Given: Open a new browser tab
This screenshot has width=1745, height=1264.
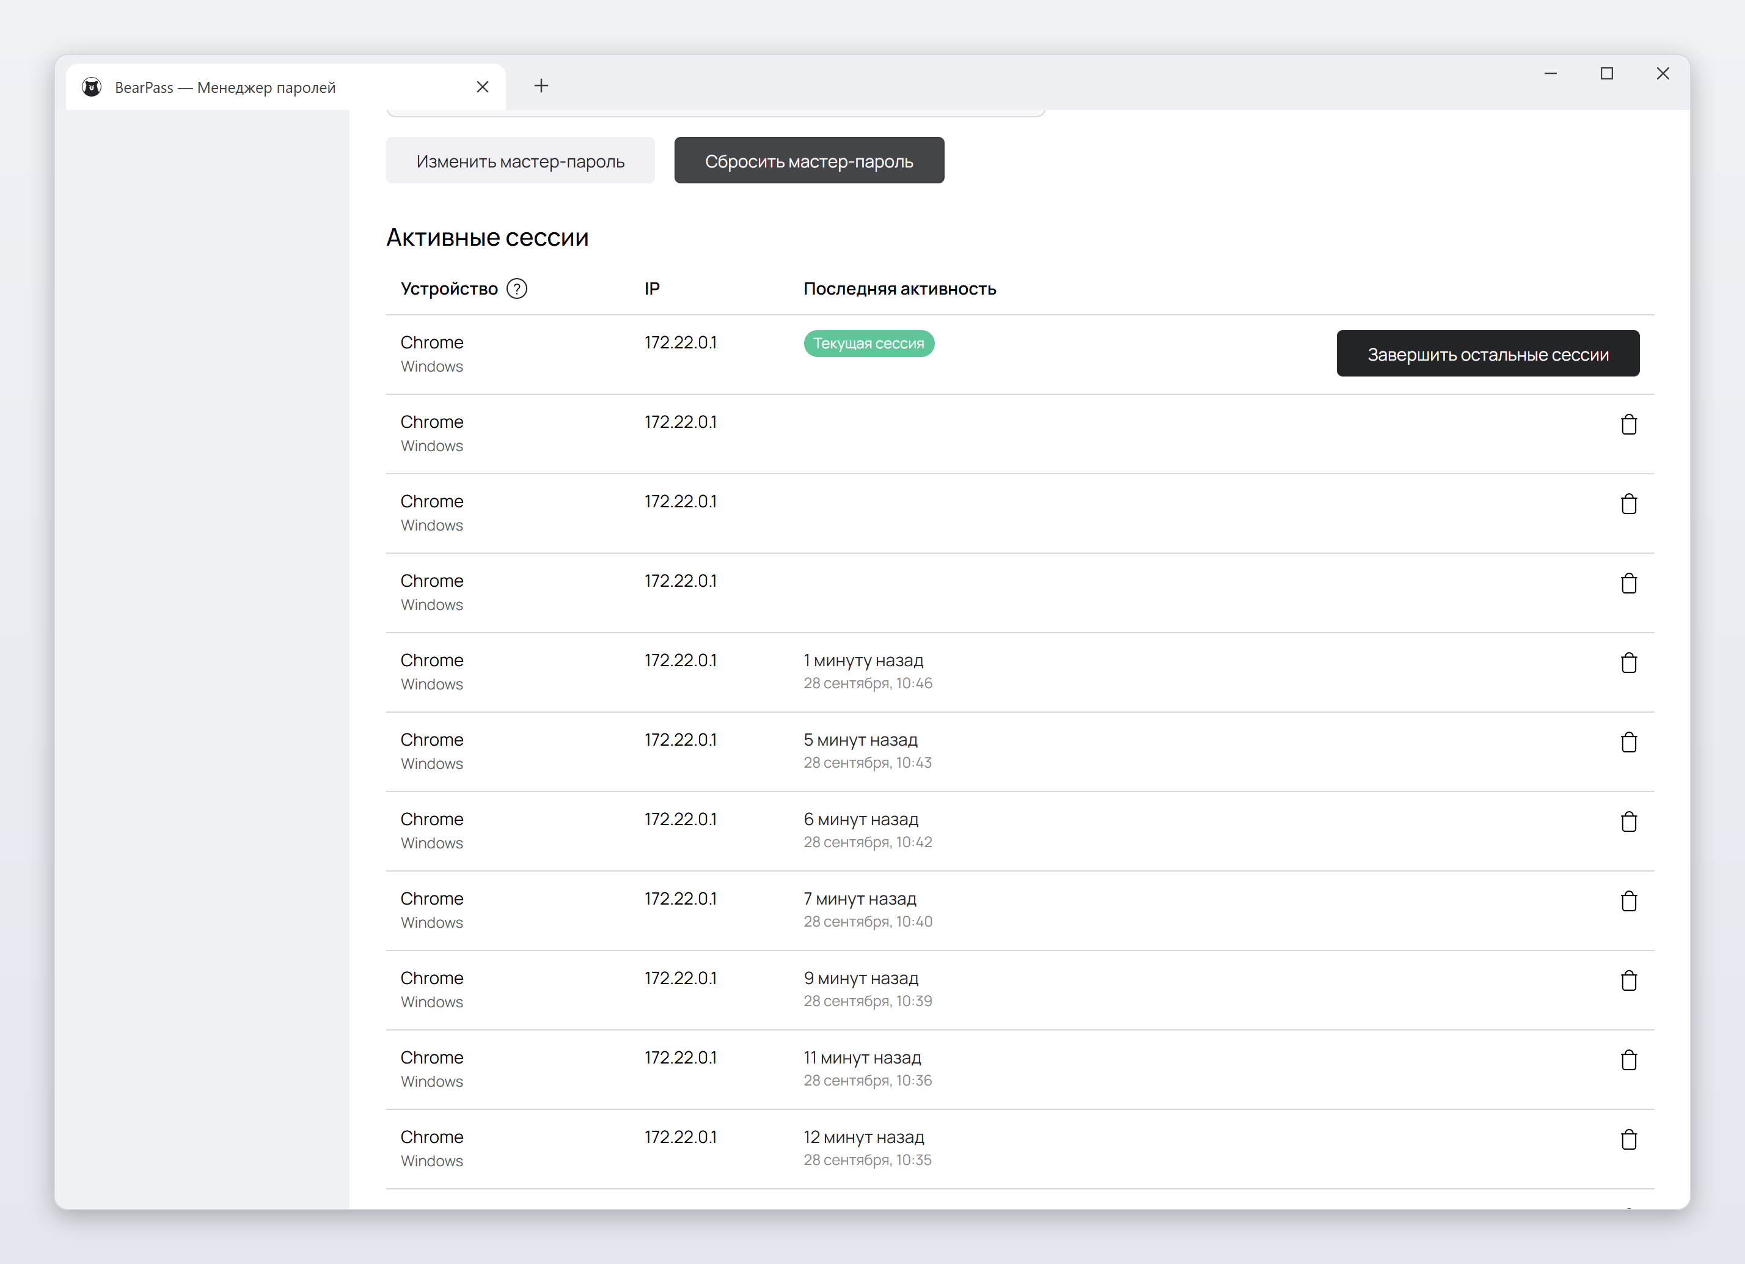Looking at the screenshot, I should click(x=541, y=86).
